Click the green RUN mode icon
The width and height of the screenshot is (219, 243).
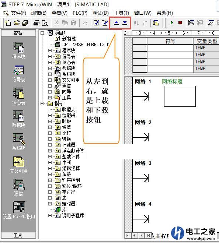click(x=172, y=23)
